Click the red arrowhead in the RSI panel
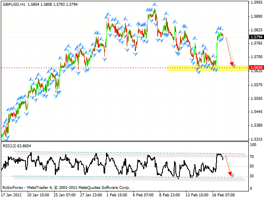This screenshot has height=198, width=264. click(x=231, y=174)
